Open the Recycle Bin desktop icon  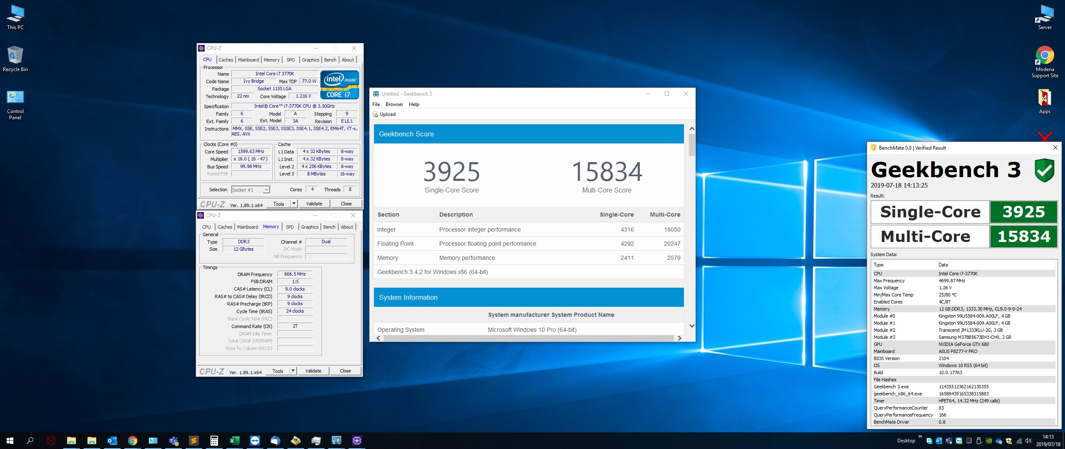tap(15, 59)
